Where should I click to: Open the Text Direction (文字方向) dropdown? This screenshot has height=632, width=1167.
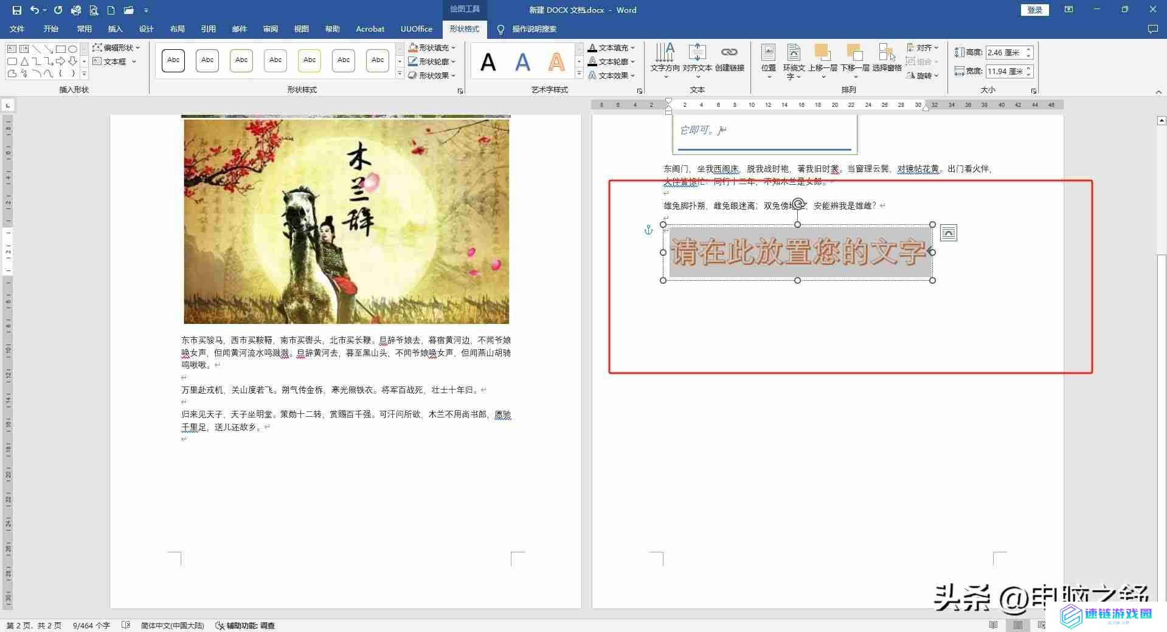click(x=665, y=61)
